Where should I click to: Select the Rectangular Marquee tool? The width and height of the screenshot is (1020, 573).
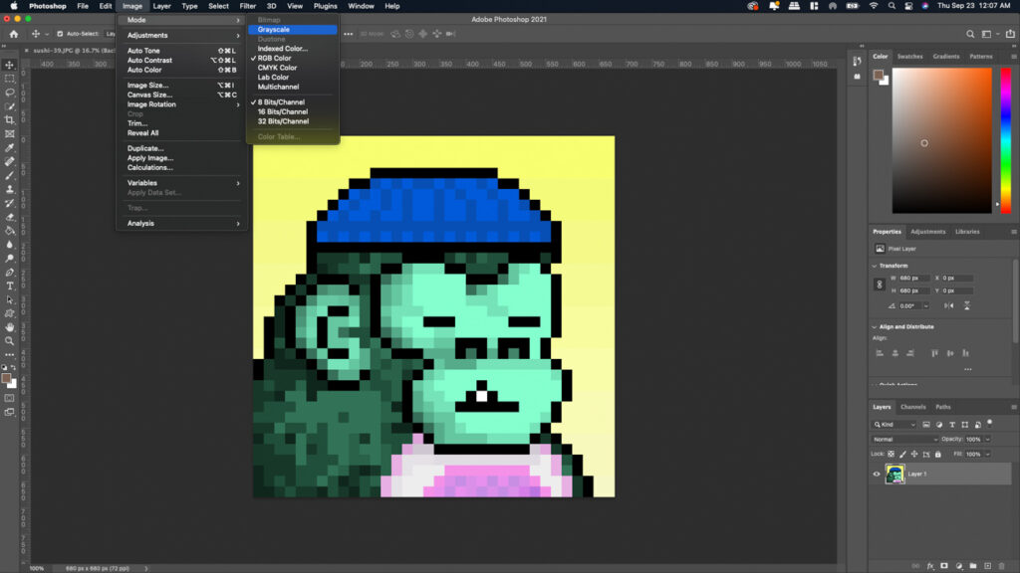point(10,79)
